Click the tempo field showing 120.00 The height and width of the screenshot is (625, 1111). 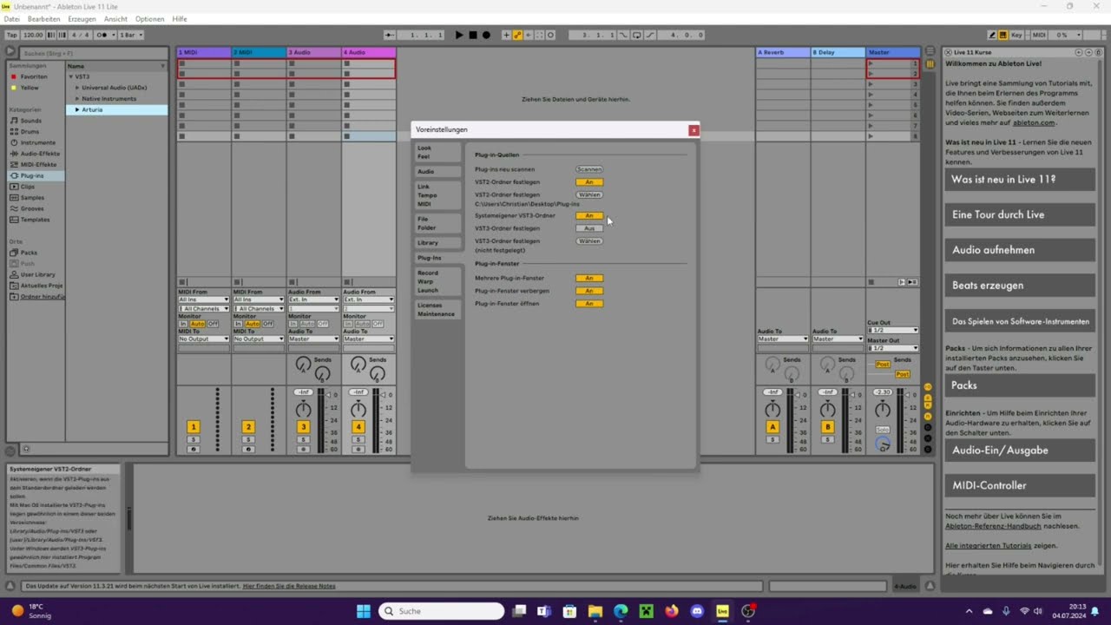33,35
